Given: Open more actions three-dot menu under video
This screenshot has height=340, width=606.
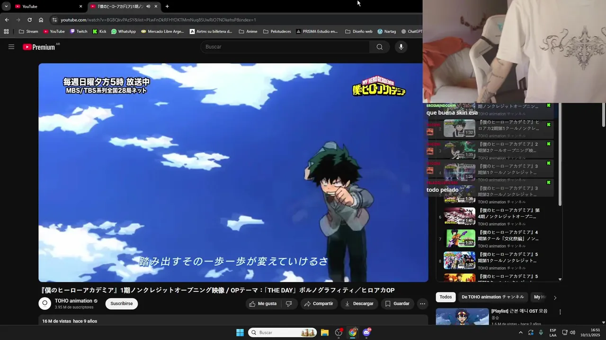Looking at the screenshot, I should [x=423, y=304].
